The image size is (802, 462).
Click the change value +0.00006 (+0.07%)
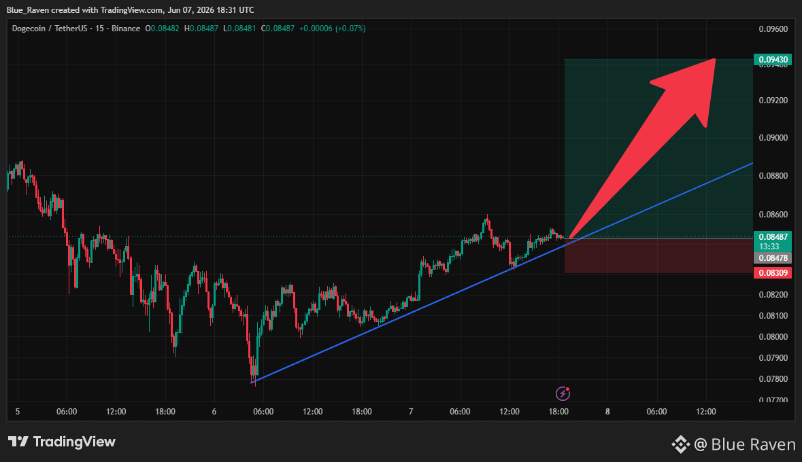[333, 29]
